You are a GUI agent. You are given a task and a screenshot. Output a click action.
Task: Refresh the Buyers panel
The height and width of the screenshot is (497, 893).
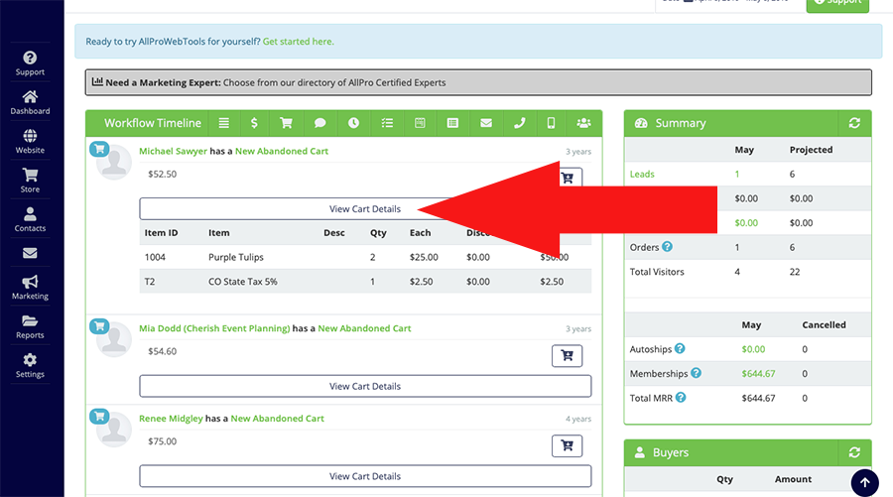click(853, 453)
